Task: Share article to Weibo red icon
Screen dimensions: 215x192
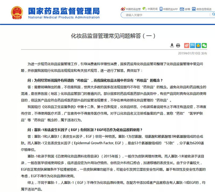Action: tap(186, 45)
